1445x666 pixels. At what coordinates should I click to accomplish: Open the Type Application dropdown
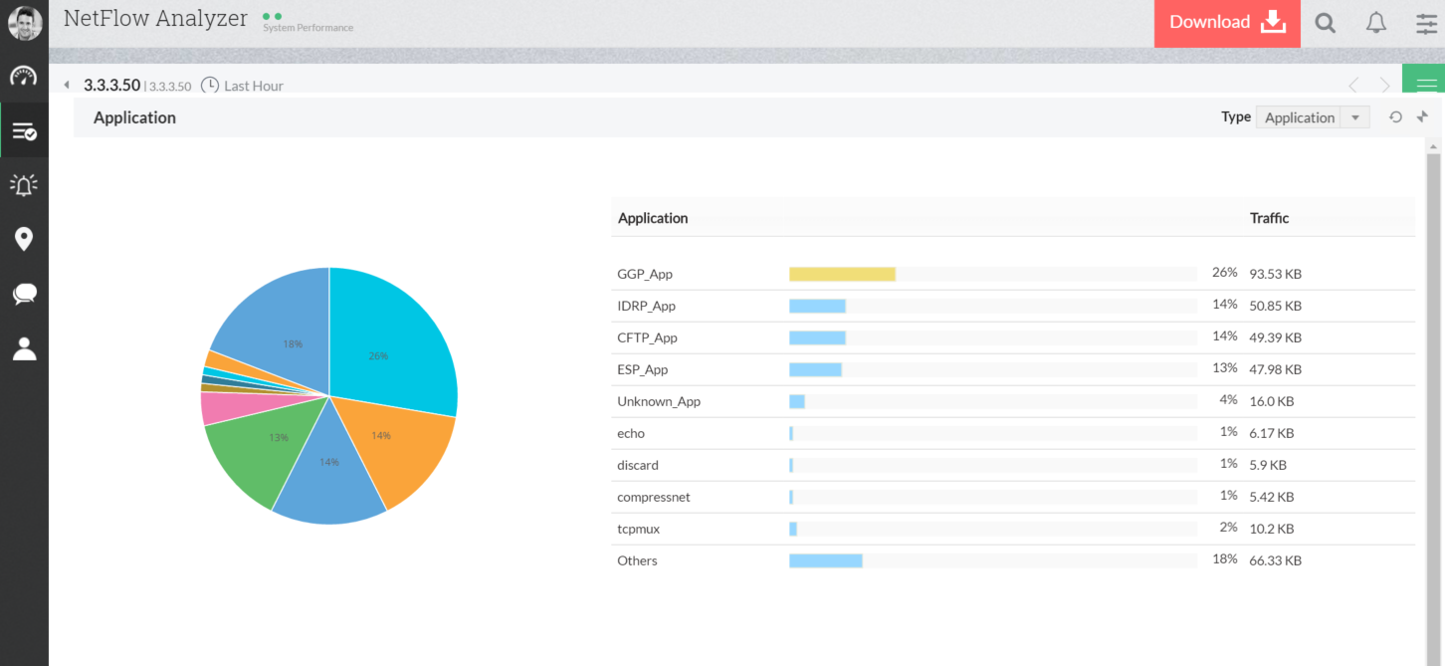(1313, 117)
